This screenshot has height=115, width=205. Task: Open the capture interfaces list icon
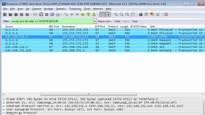click(x=5, y=14)
